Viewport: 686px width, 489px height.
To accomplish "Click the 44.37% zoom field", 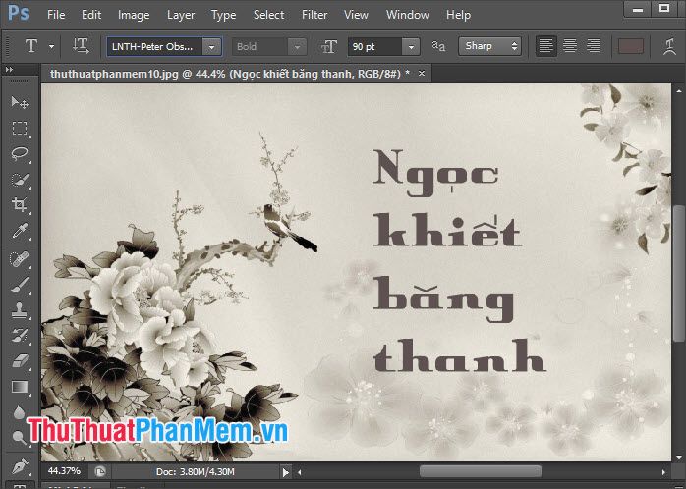I will click(x=64, y=471).
